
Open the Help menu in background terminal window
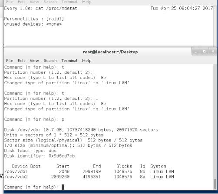point(86,2)
